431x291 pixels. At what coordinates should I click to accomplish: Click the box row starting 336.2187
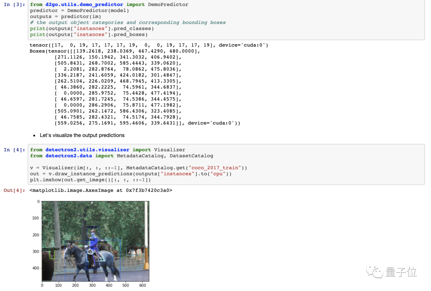coord(118,75)
